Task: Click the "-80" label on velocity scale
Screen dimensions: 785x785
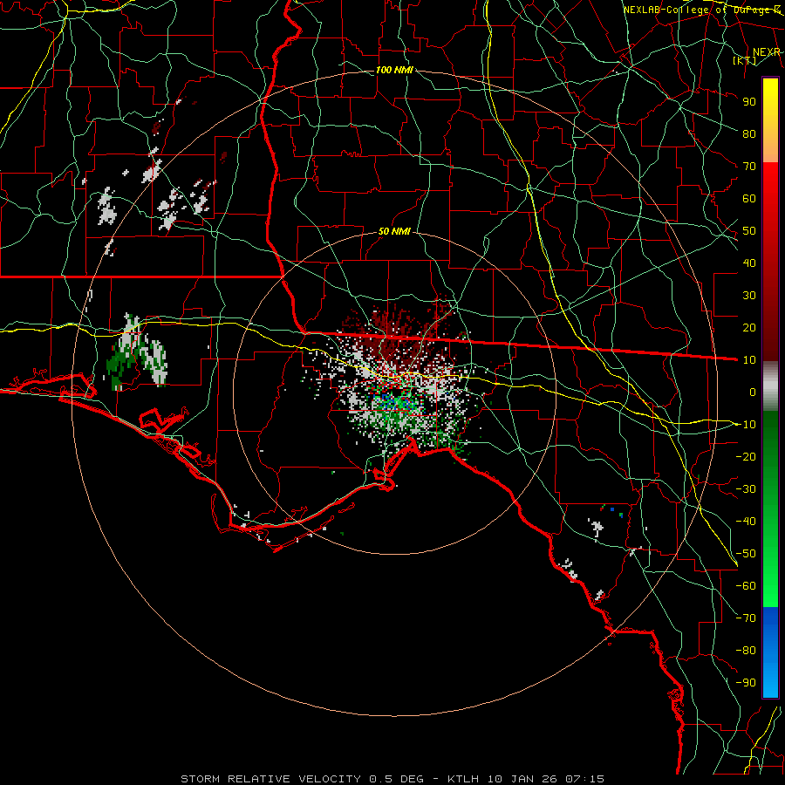Action: pyautogui.click(x=746, y=651)
